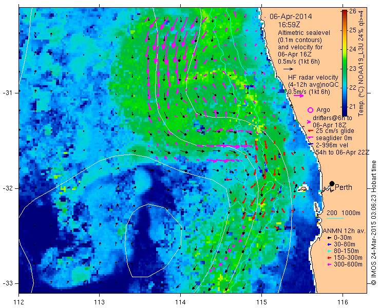Click the longitude axis label 115
The image size is (380, 308).
(x=262, y=302)
